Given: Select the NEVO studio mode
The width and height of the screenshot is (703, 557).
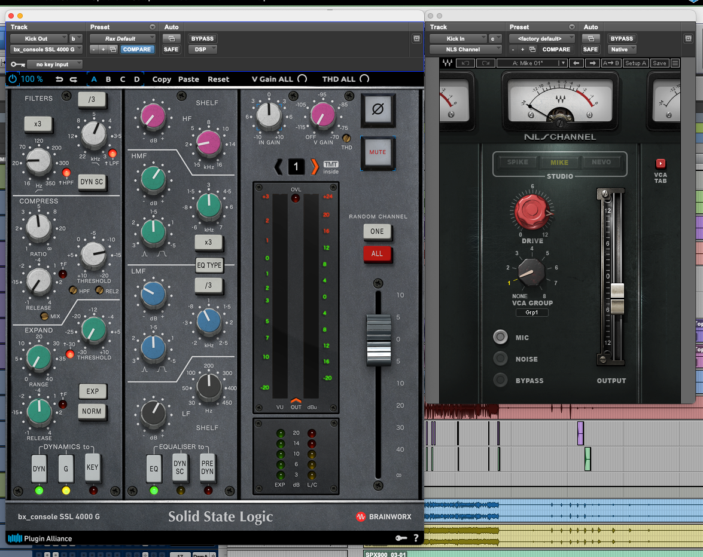Looking at the screenshot, I should (601, 162).
